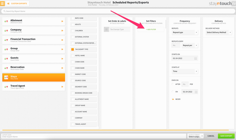Click the Group export arrows icon
This screenshot has height=140, width=236.
click(x=6, y=49)
